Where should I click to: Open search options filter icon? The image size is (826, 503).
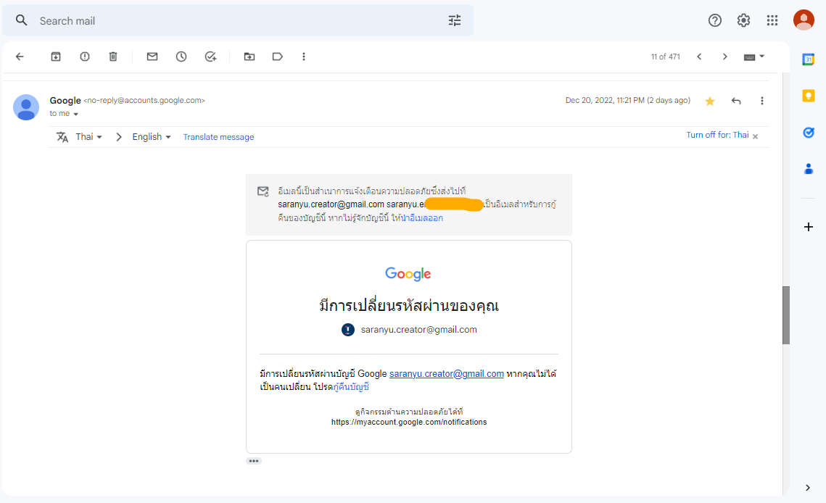pyautogui.click(x=455, y=20)
